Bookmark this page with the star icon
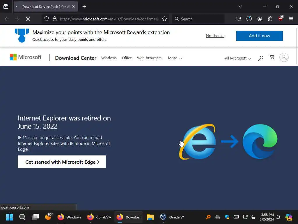The image size is (298, 224). tap(164, 19)
